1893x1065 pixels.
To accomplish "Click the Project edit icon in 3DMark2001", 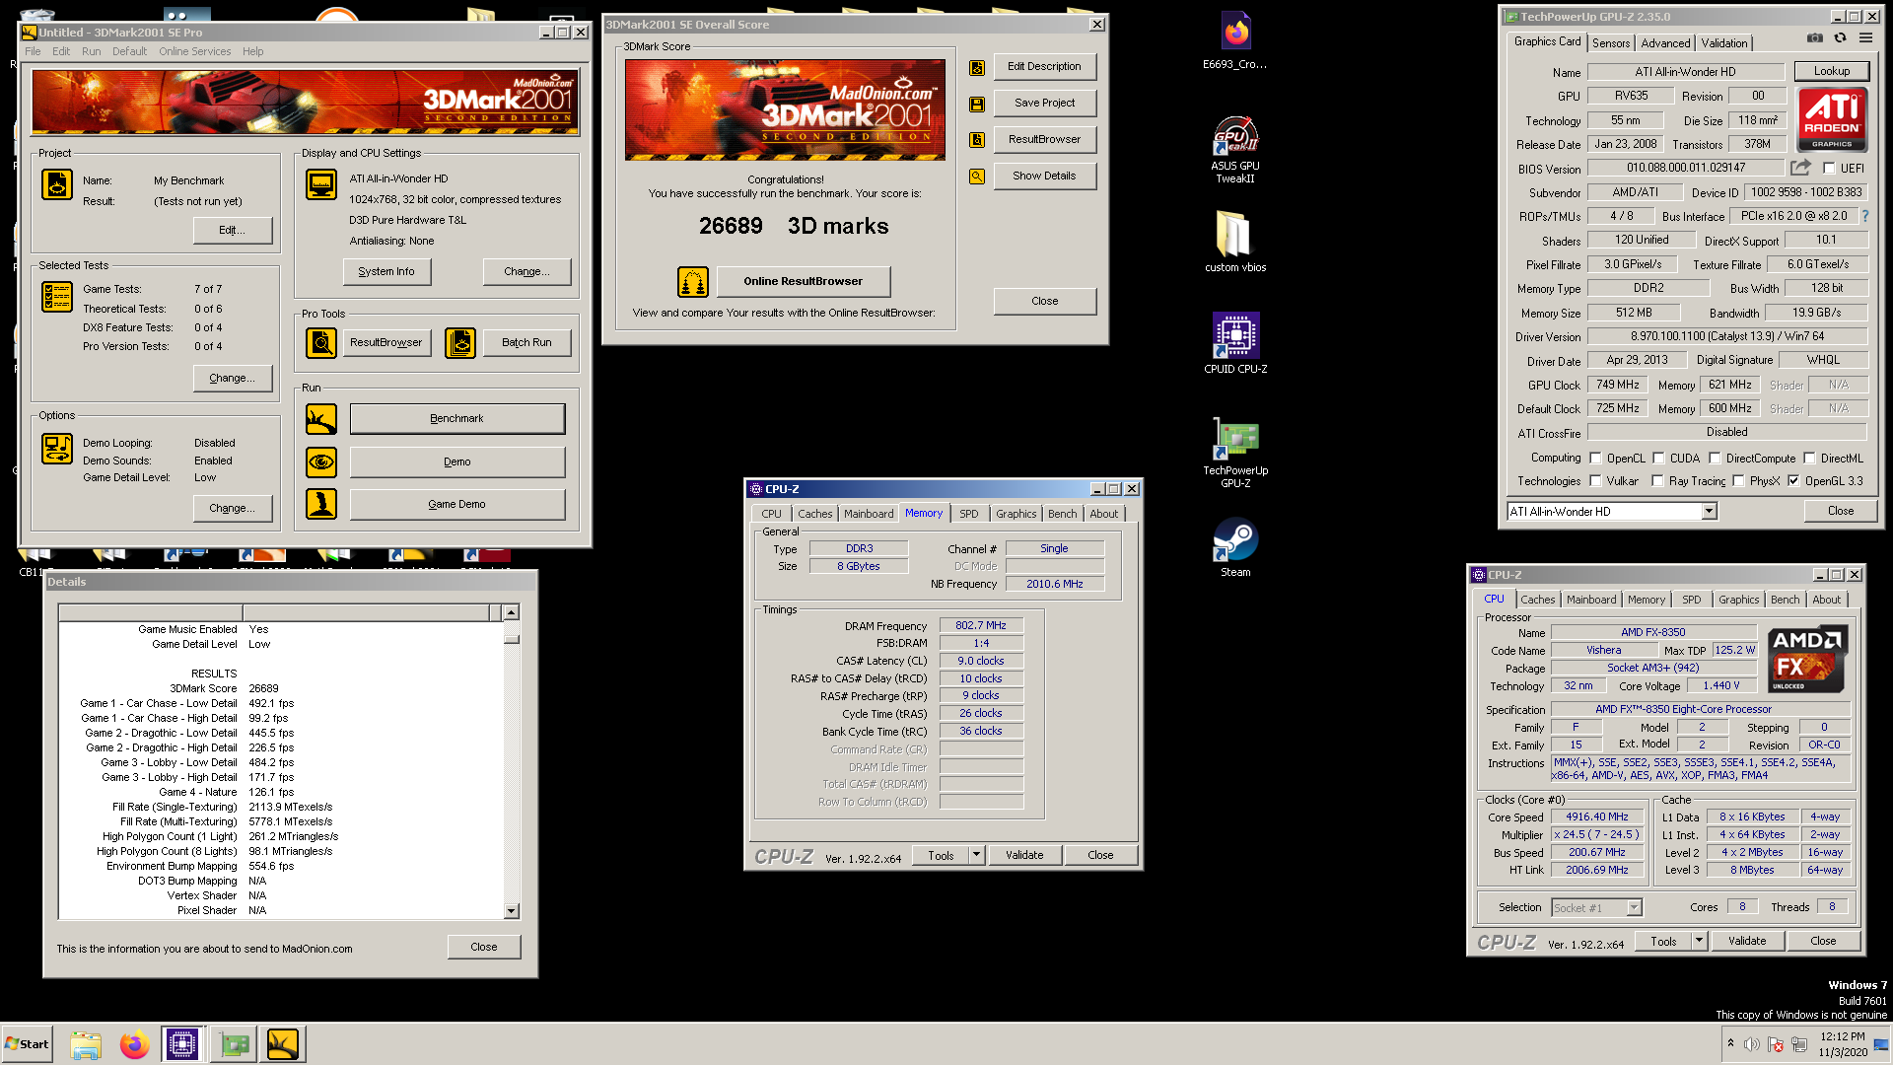I will [57, 184].
